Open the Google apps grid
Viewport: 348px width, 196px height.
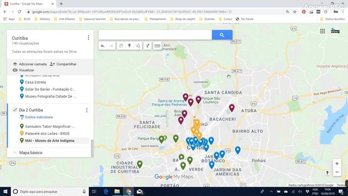[x=322, y=31]
